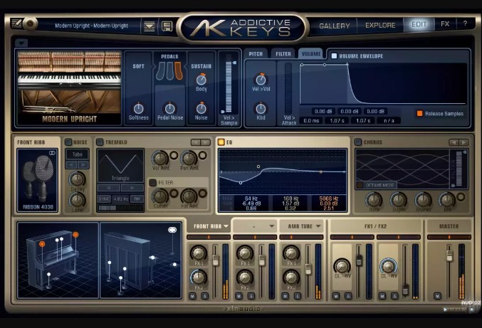Enable the Chorus effect

pyautogui.click(x=358, y=142)
